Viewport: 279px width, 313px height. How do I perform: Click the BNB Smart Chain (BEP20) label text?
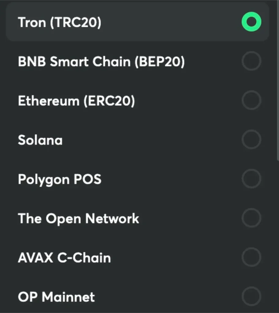[x=101, y=61]
